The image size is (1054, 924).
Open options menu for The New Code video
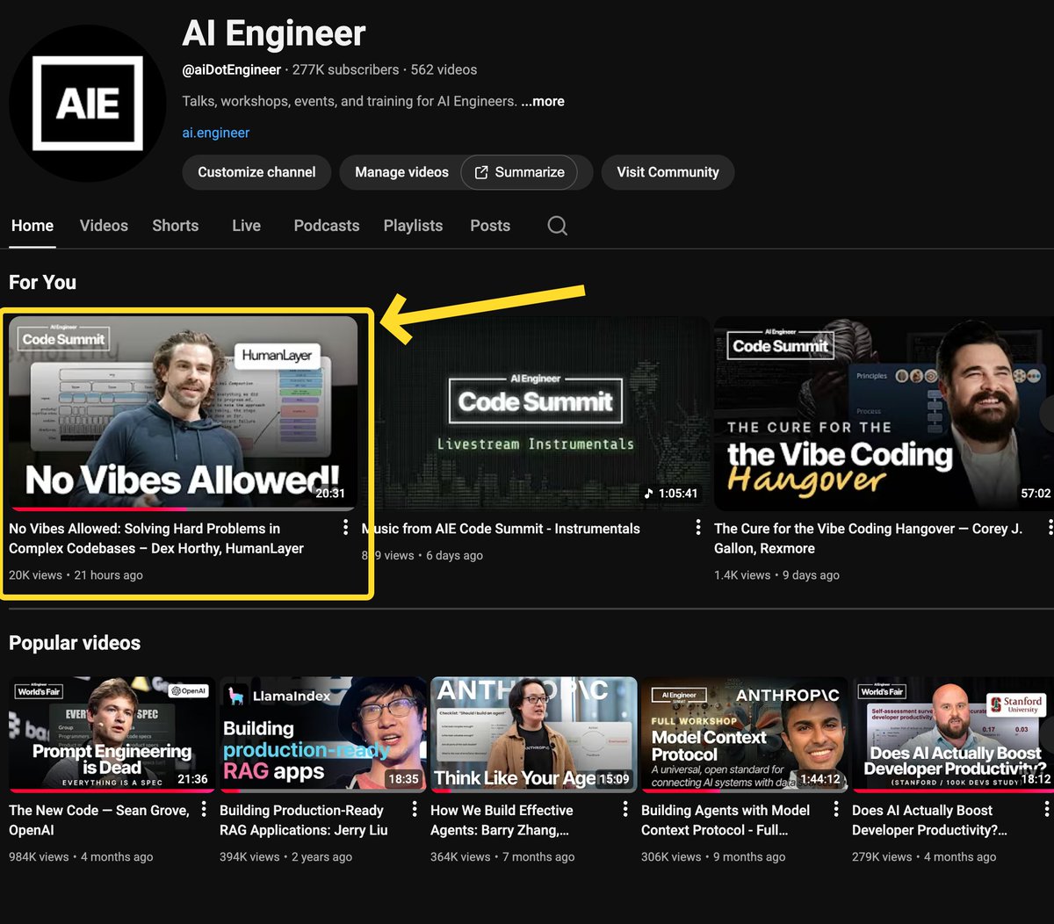[x=204, y=809]
